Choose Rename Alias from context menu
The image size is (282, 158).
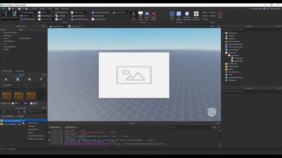coord(33,129)
